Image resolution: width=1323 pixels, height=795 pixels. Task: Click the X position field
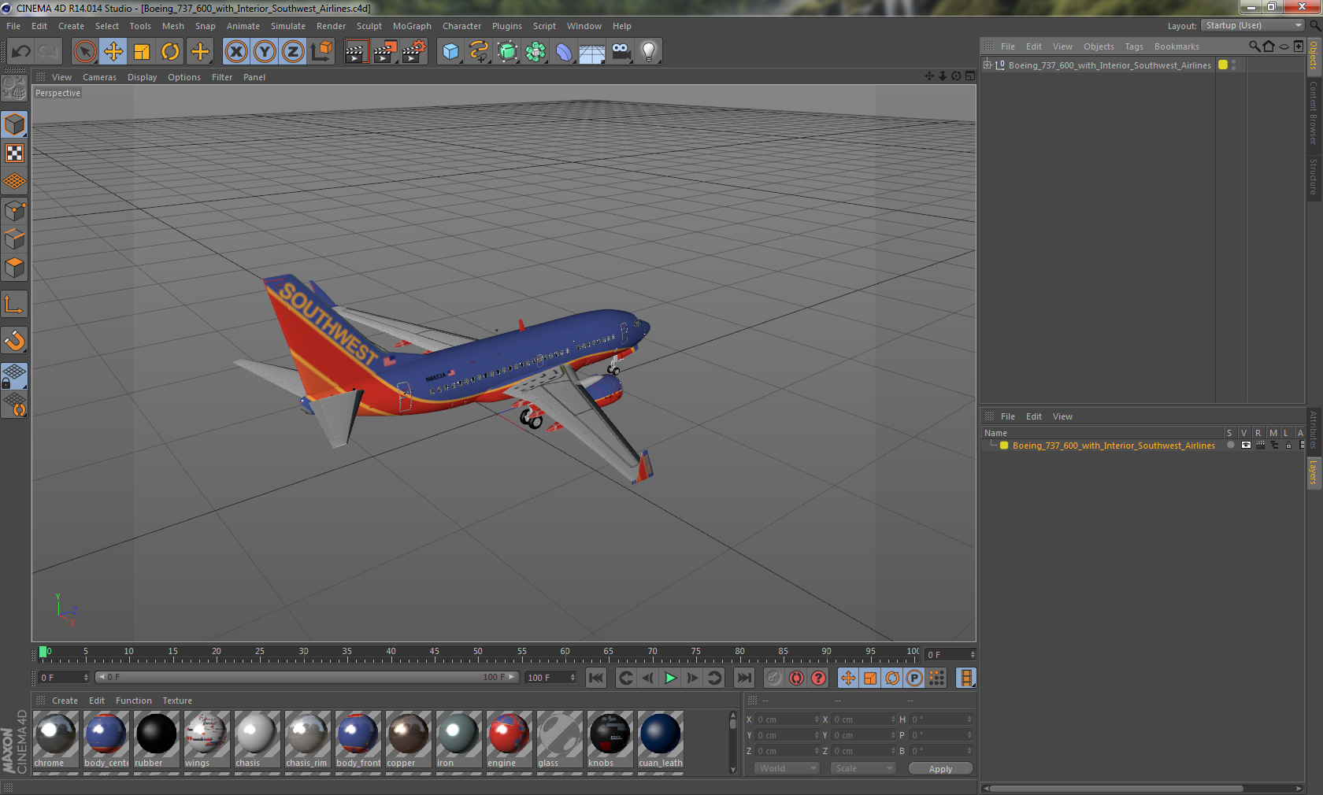click(x=787, y=719)
